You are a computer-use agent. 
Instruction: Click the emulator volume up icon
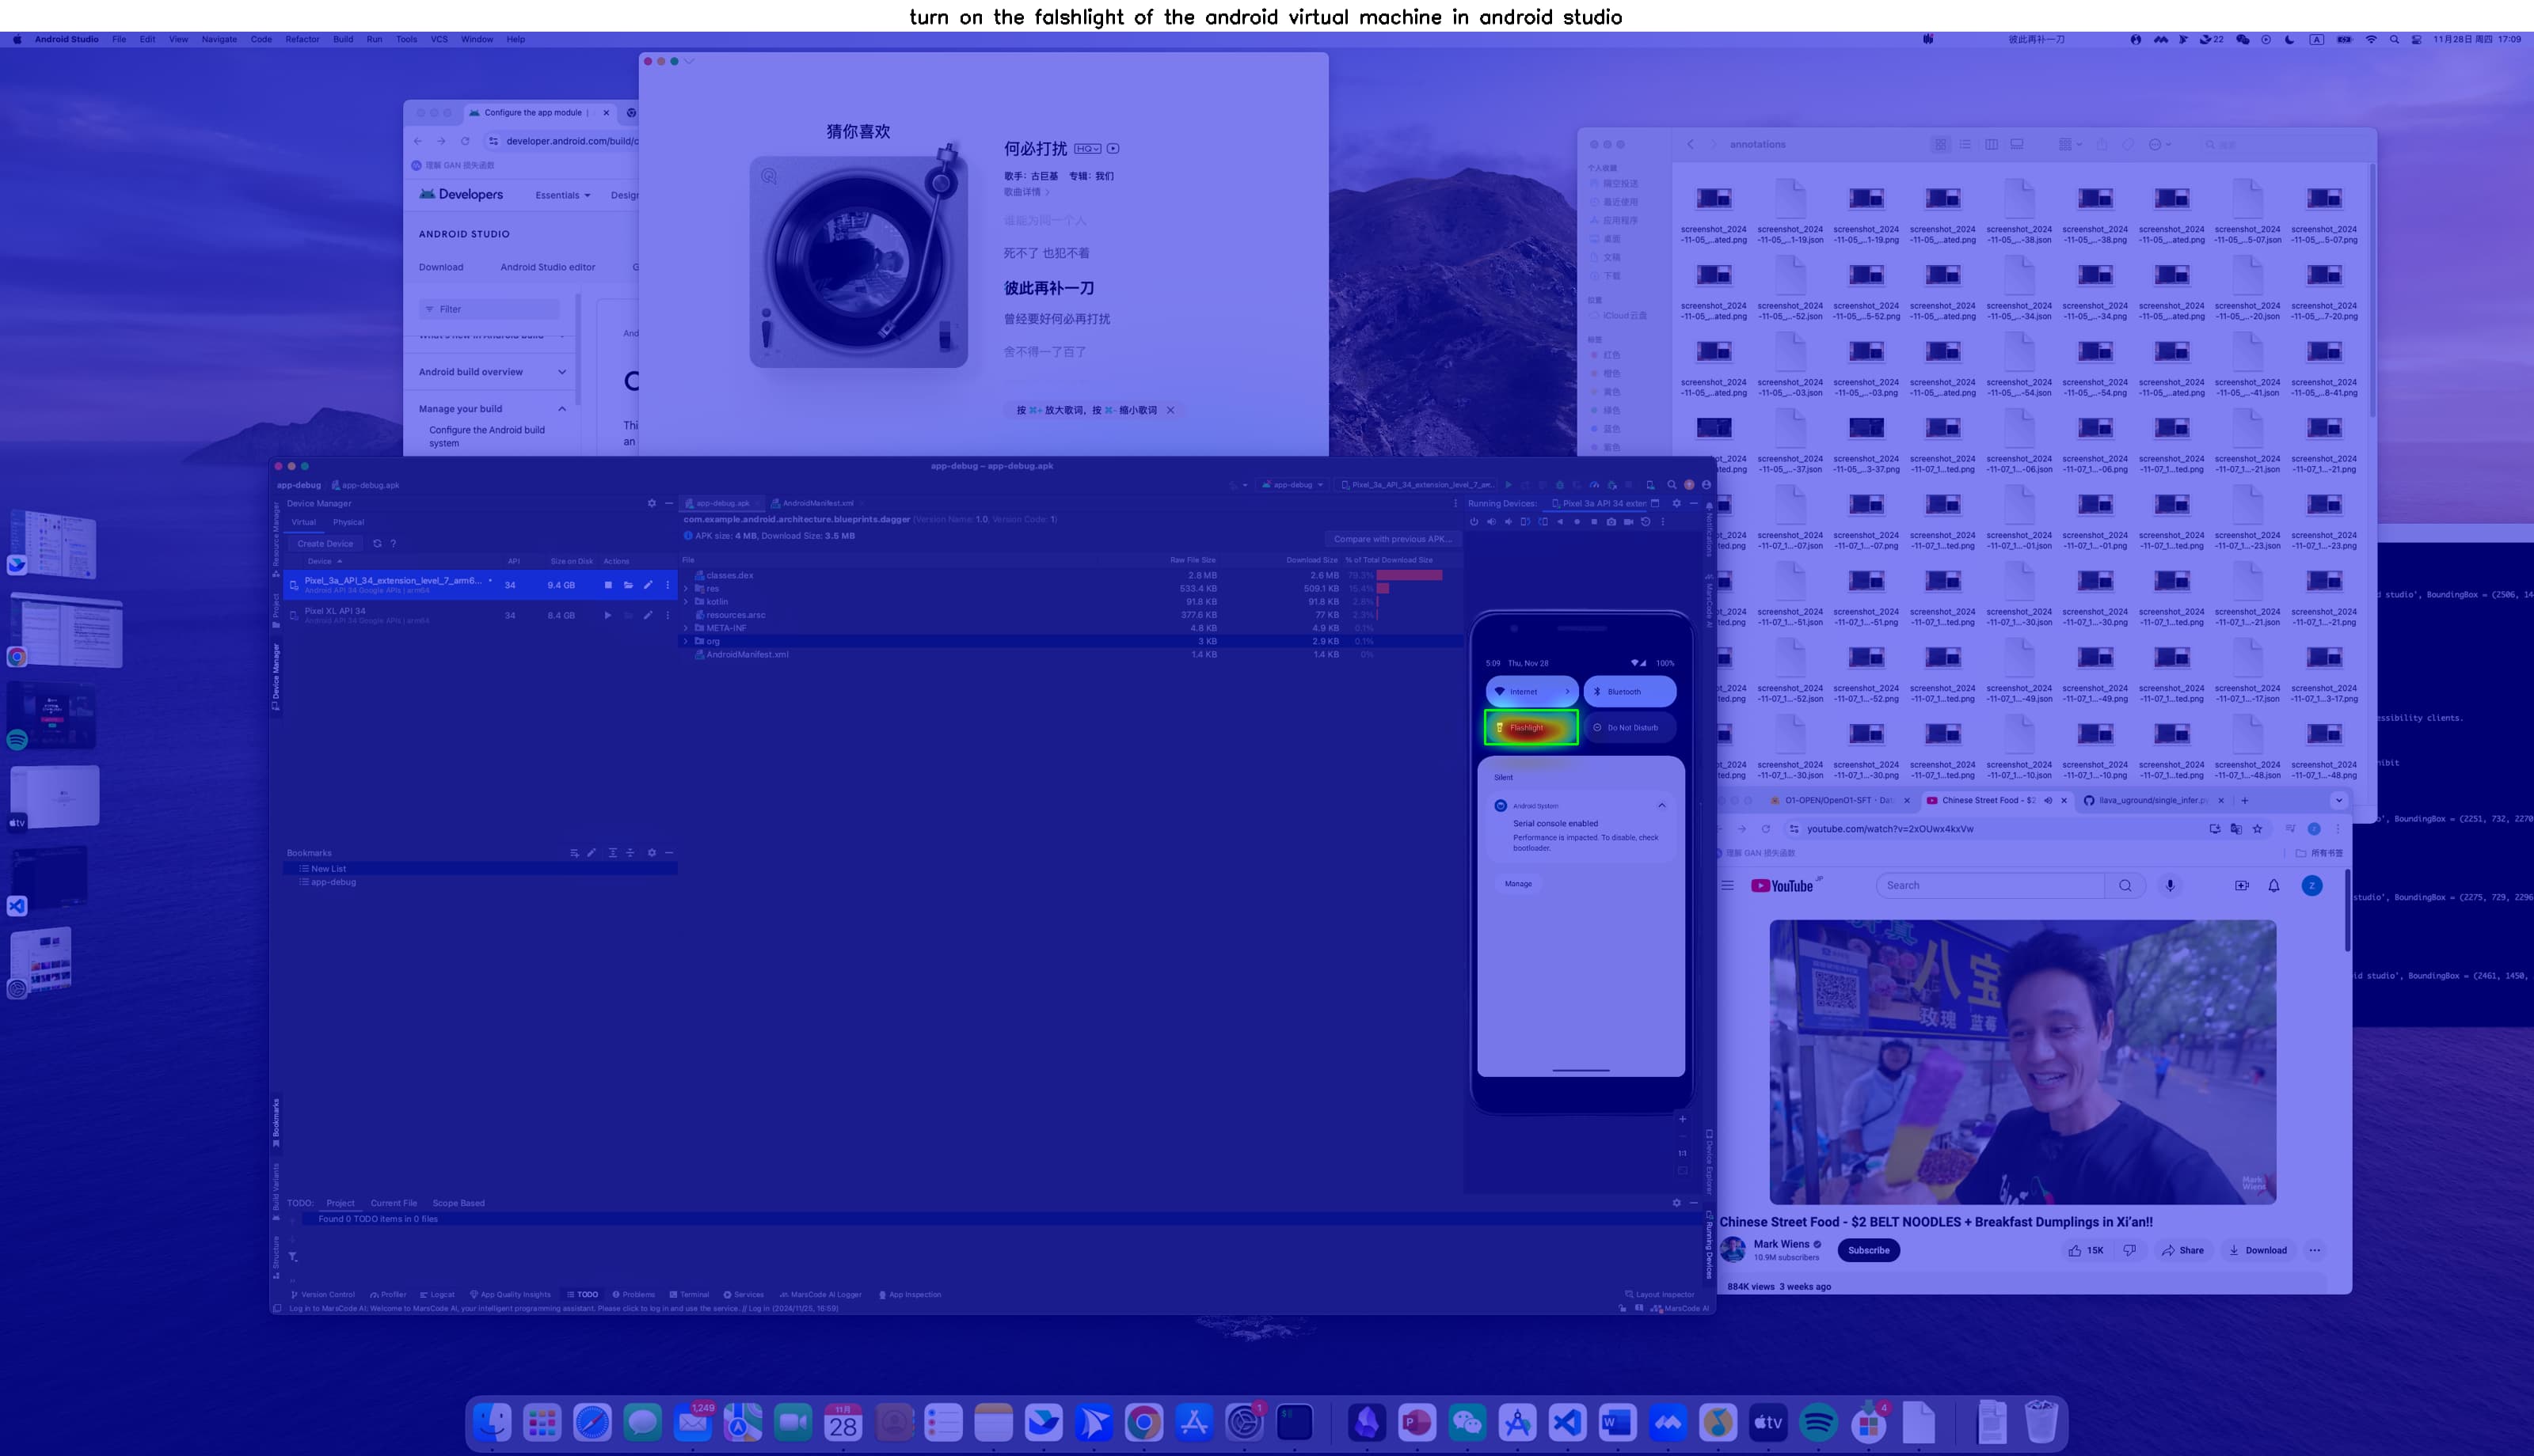[1490, 521]
